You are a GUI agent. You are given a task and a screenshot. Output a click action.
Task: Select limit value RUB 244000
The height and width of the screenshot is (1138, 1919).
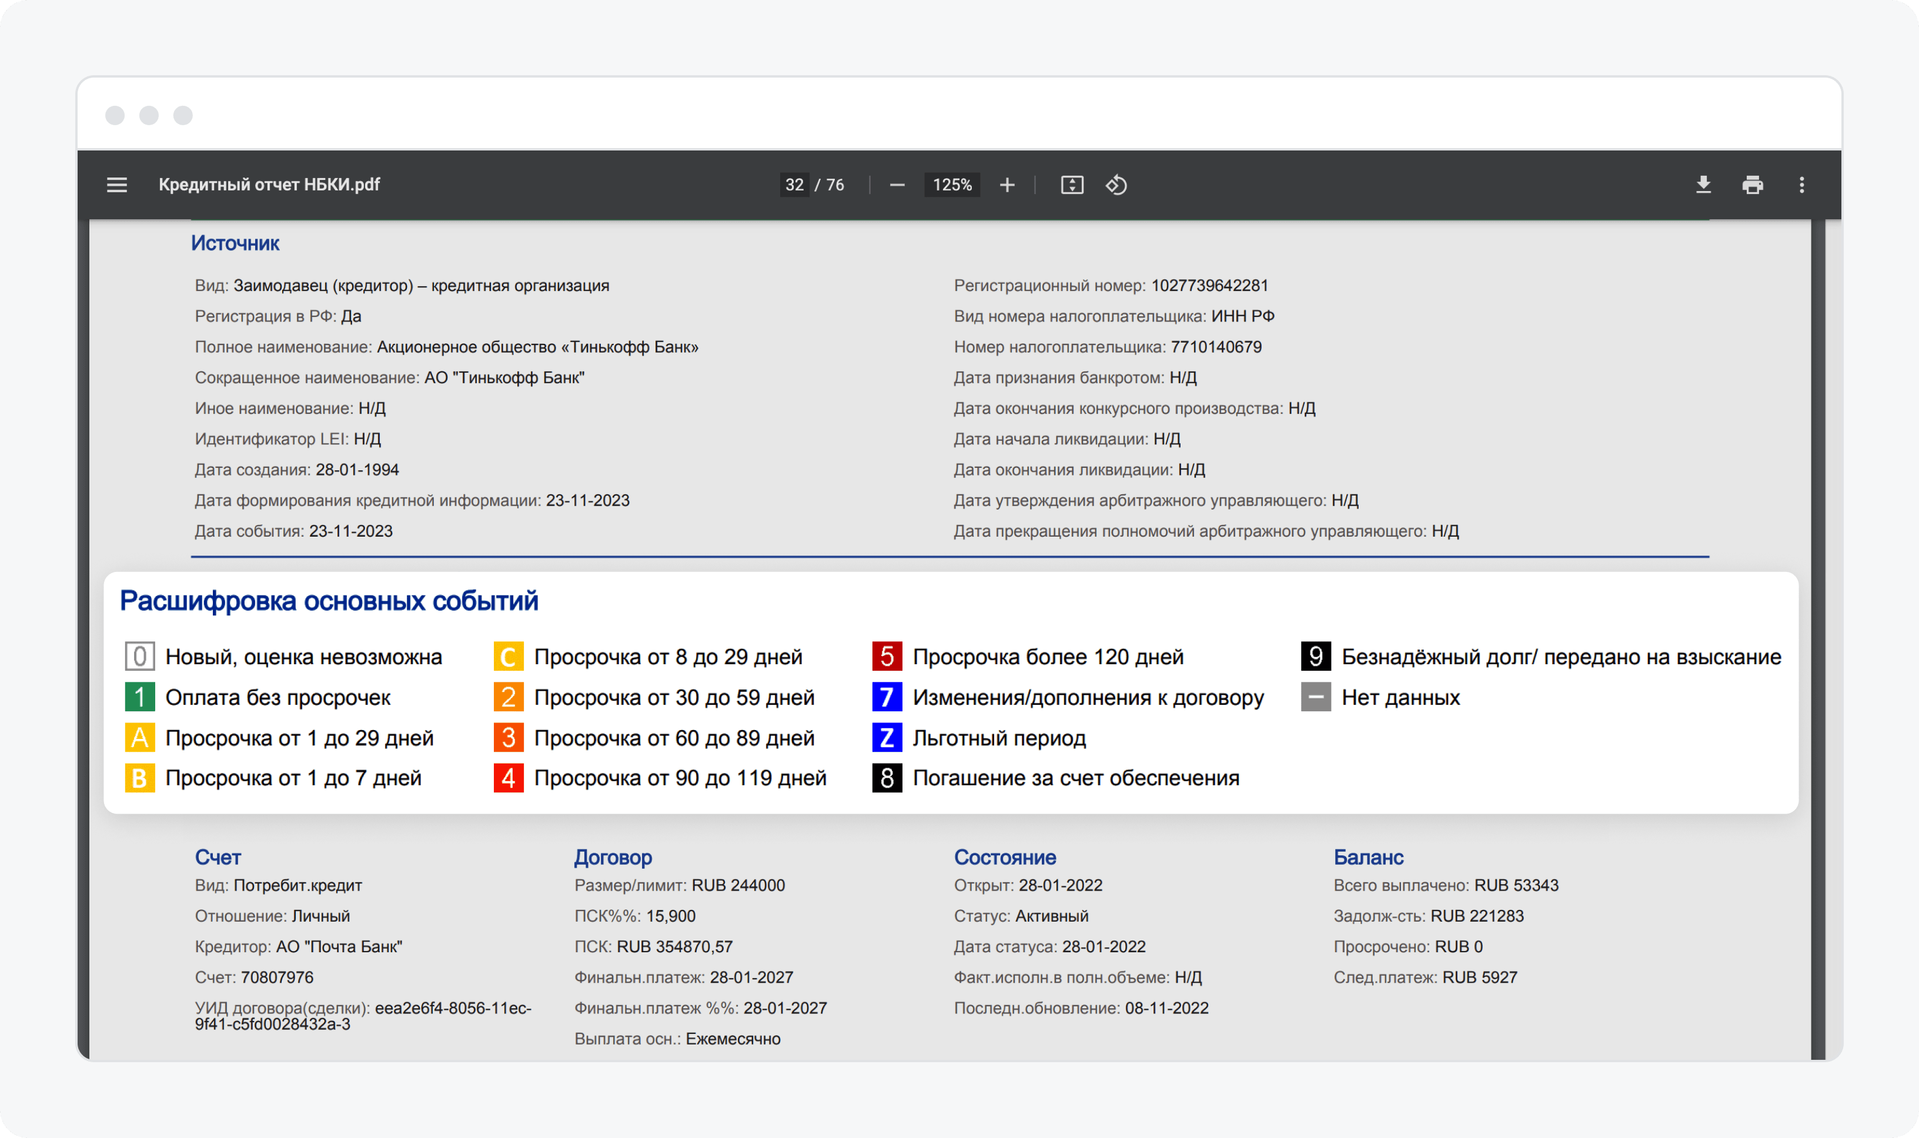click(x=738, y=885)
